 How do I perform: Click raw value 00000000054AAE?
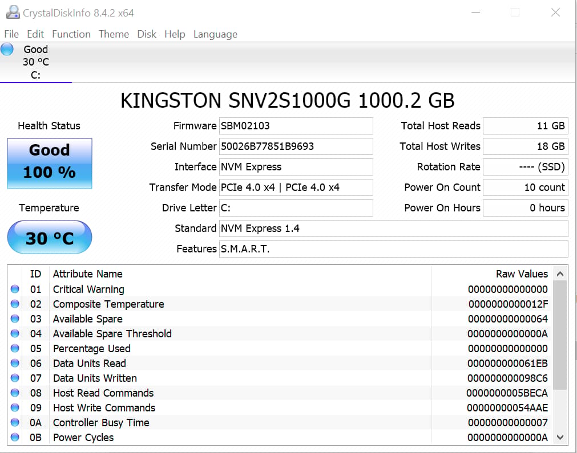(x=507, y=408)
